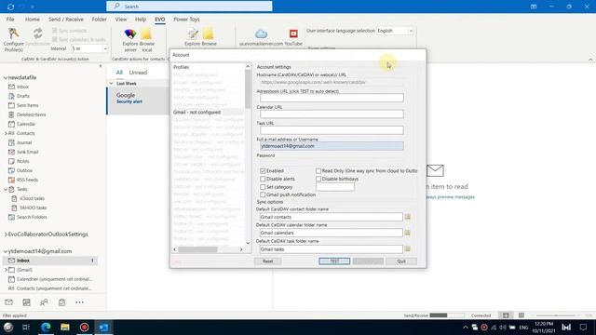Click the Outlook taskbar icon
The width and height of the screenshot is (596, 335).
[x=103, y=327]
